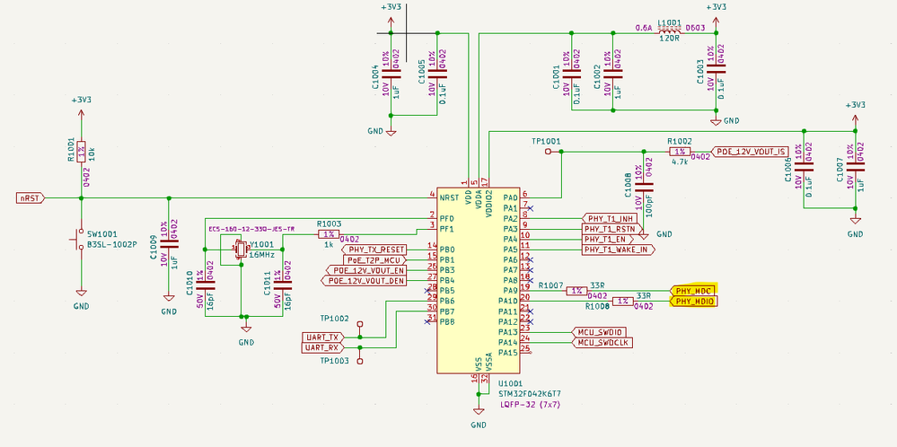Click the C1010 16pF capacitor symbol

pyautogui.click(x=205, y=285)
